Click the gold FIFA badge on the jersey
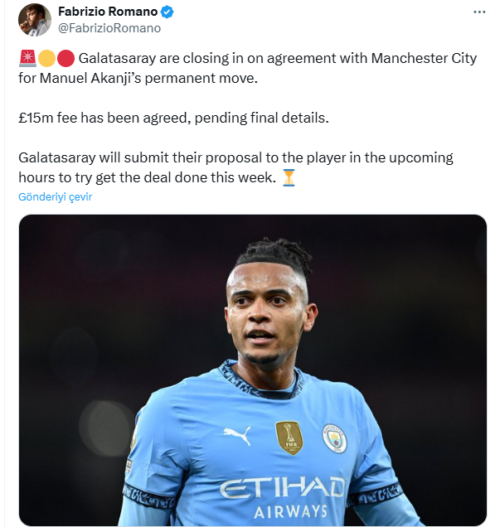The width and height of the screenshot is (500, 527). click(x=289, y=438)
